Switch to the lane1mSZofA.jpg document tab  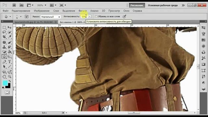[34, 22]
